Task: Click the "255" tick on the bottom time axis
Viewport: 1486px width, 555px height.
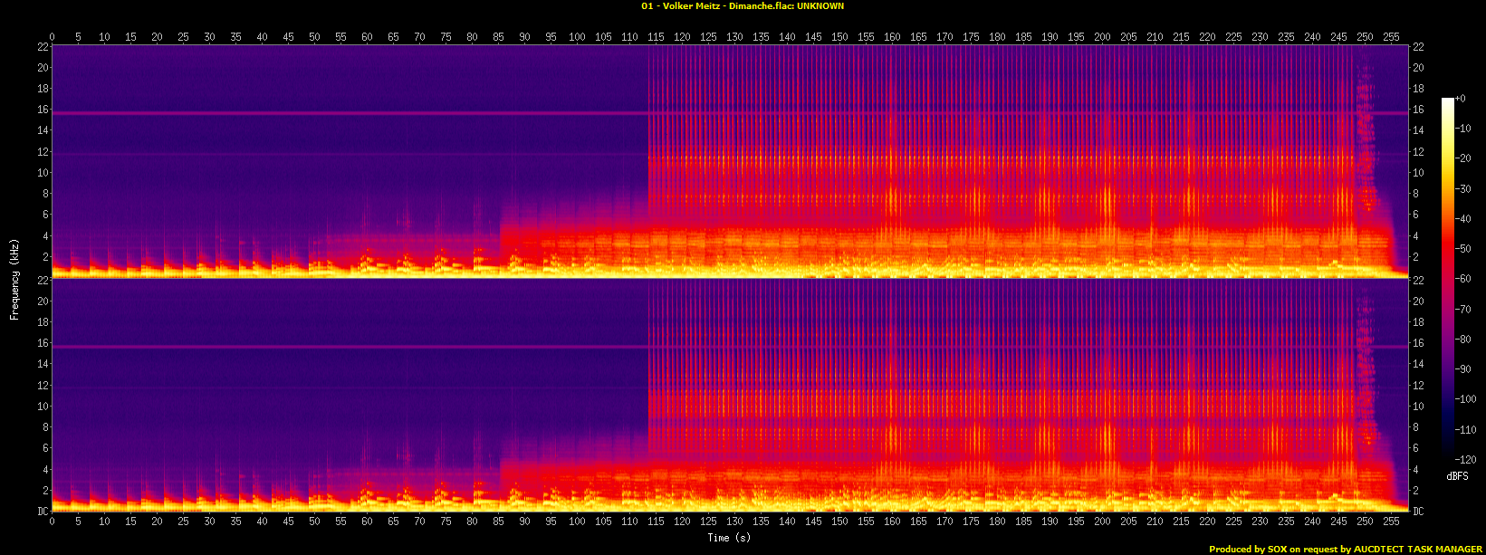Action: (x=1391, y=520)
